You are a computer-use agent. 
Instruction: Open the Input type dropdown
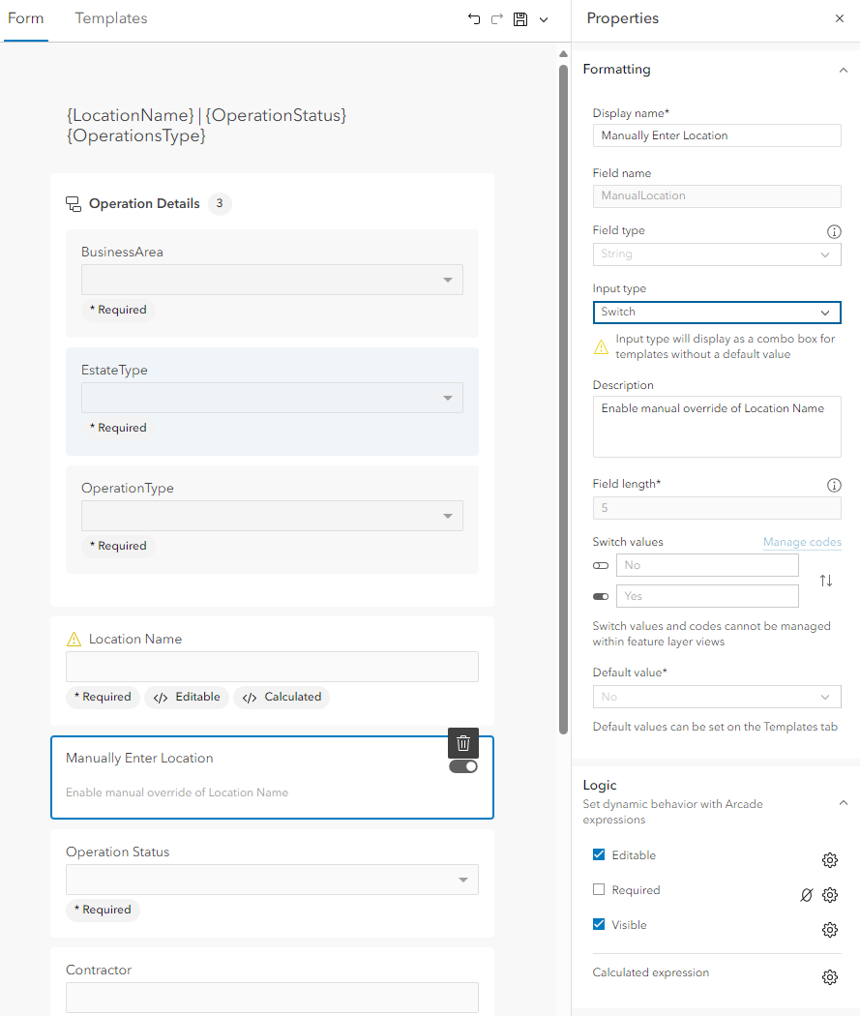point(716,313)
